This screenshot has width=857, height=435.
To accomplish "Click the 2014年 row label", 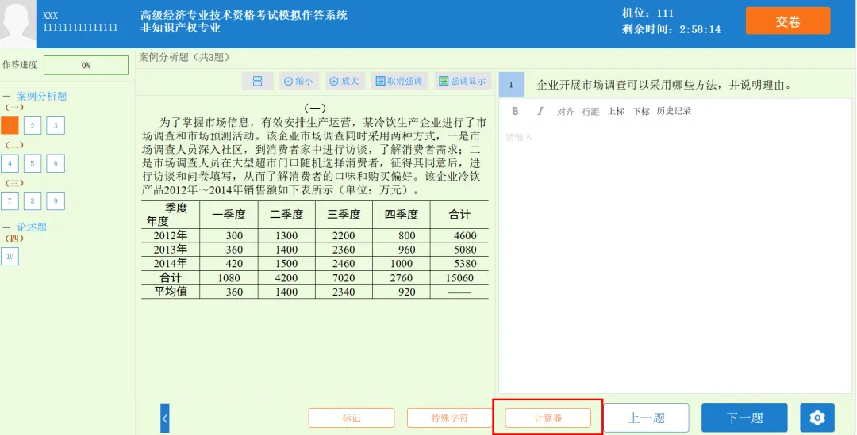I will pos(170,264).
